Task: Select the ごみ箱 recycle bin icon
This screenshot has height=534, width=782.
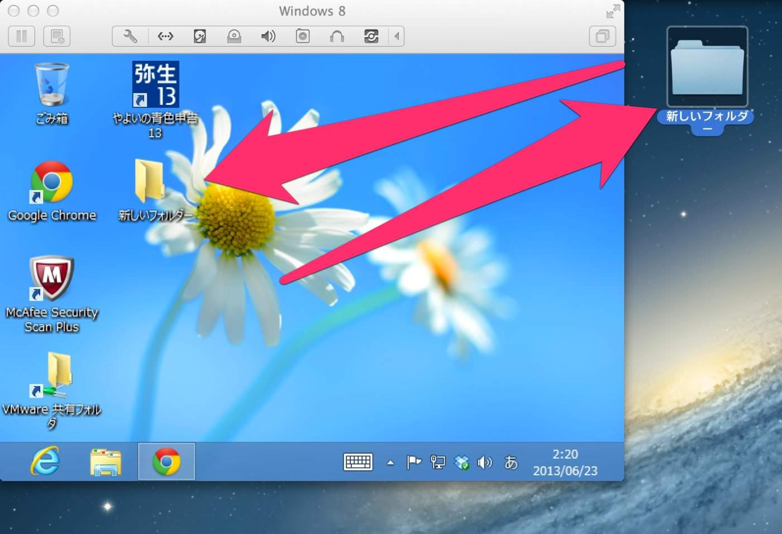Action: pos(52,93)
